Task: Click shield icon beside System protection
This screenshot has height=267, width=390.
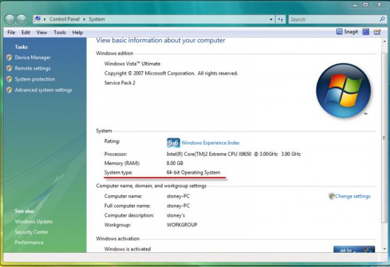Action: tap(9, 79)
